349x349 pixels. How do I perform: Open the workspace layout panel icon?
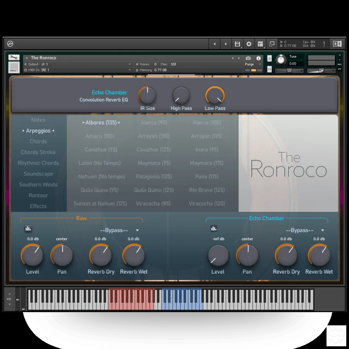coord(261,44)
